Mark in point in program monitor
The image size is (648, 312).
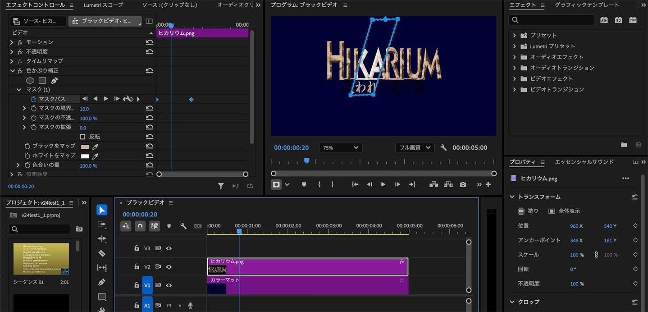[319, 184]
